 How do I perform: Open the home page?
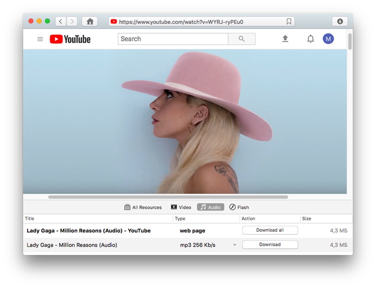coord(90,22)
